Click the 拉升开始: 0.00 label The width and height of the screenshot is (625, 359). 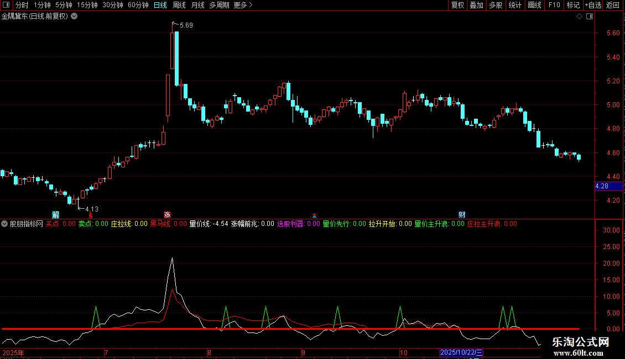[x=390, y=224]
